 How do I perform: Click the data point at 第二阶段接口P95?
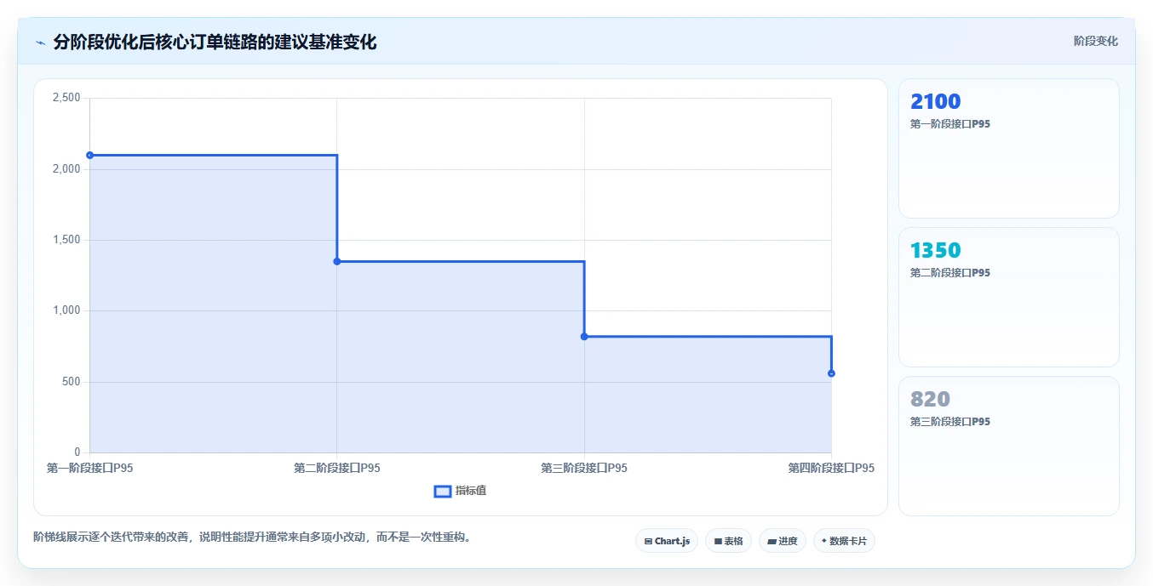pos(337,261)
